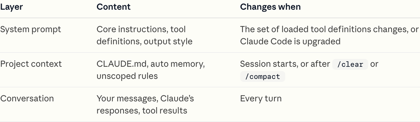Click the Layer column header

point(11,7)
